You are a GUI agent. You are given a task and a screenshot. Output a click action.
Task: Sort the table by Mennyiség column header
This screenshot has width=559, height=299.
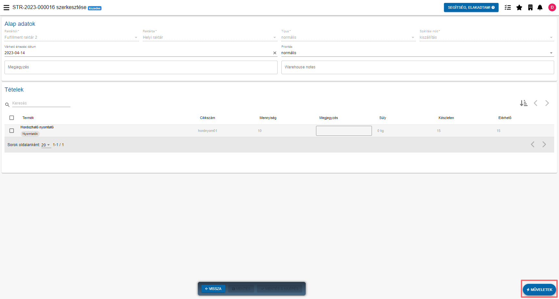(268, 118)
